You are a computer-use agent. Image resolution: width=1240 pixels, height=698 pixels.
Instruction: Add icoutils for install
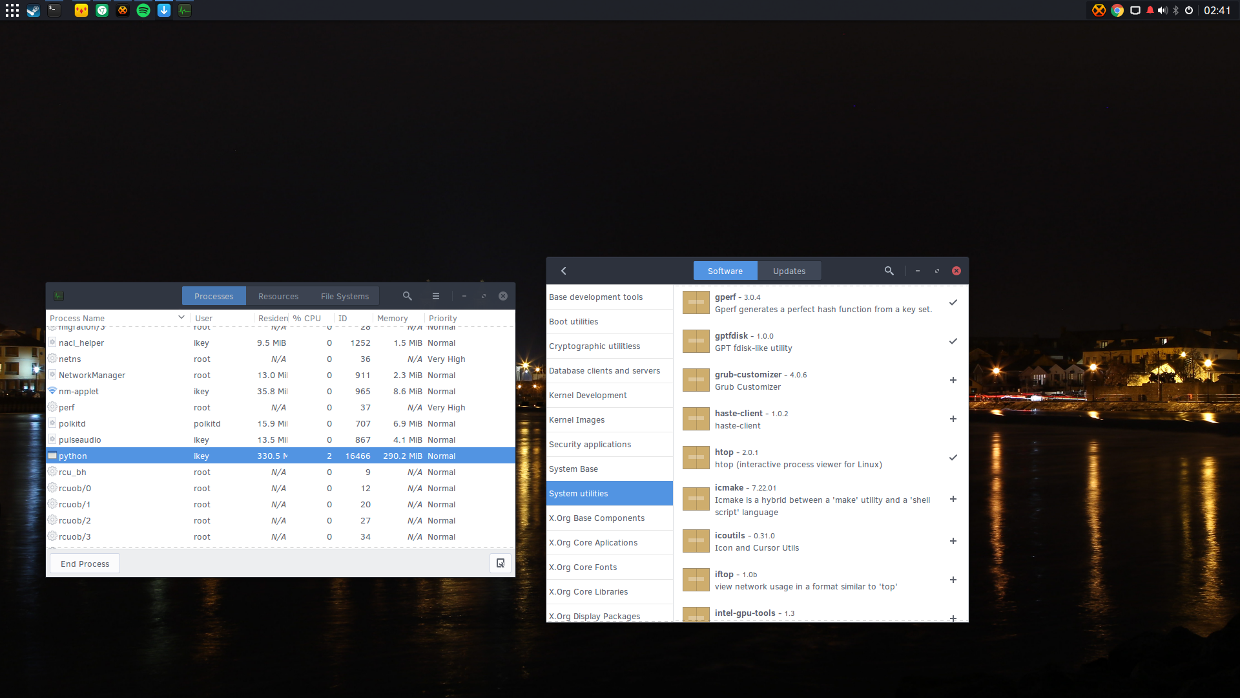click(x=953, y=541)
